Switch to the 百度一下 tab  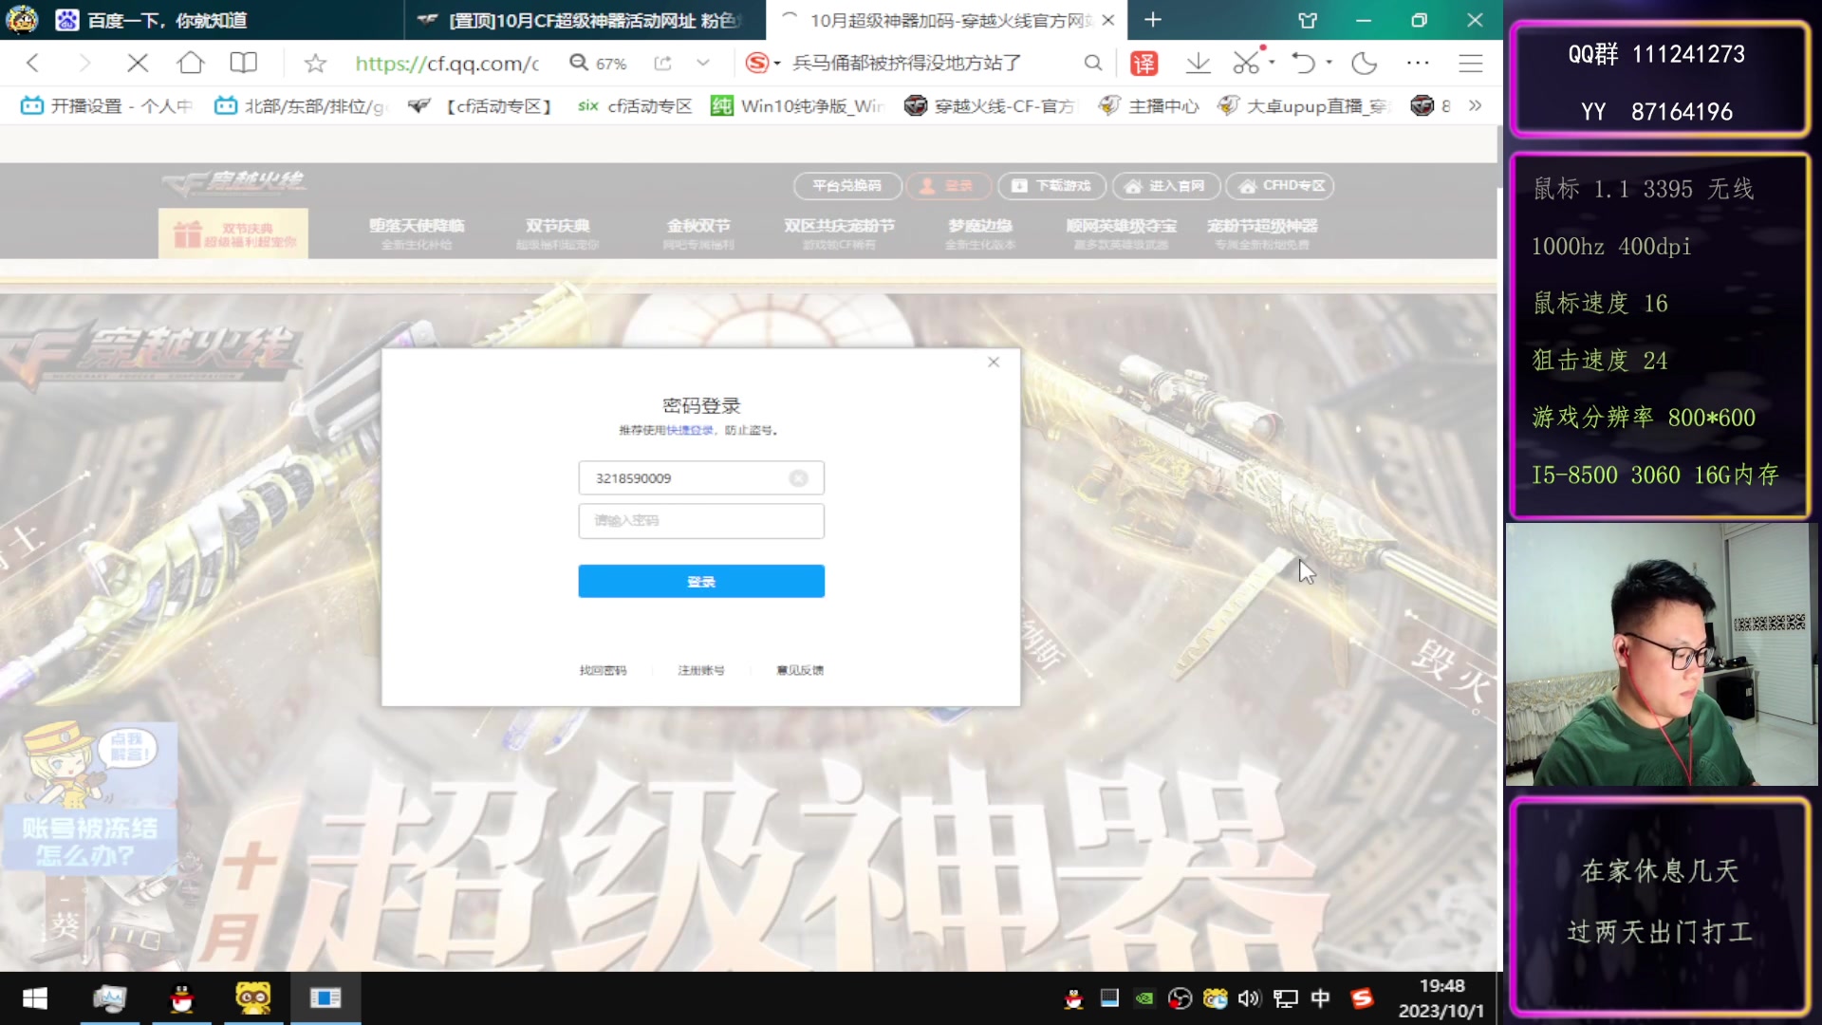[x=202, y=20]
